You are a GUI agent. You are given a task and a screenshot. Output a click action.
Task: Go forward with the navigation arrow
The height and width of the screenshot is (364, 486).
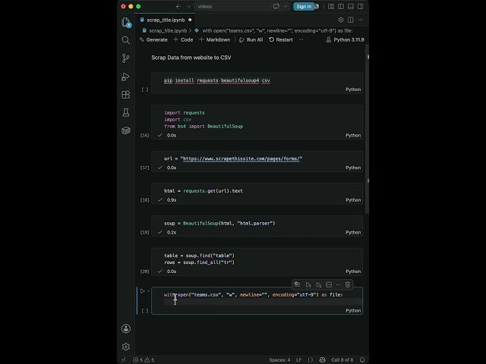tap(188, 7)
